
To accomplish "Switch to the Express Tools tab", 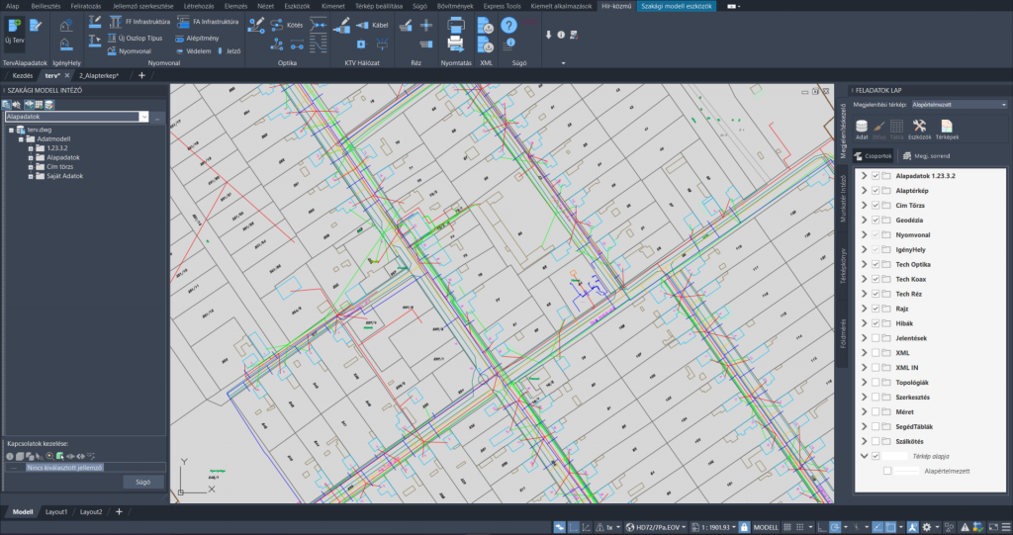I will 502,6.
